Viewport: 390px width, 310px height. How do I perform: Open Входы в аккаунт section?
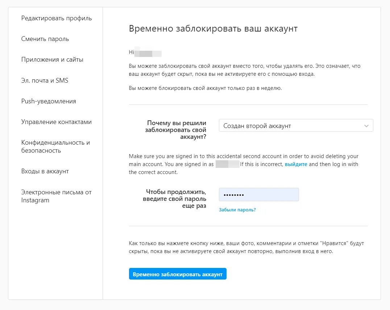[45, 171]
